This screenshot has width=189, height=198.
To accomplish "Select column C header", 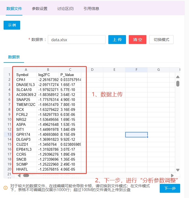I will click(x=70, y=70).
